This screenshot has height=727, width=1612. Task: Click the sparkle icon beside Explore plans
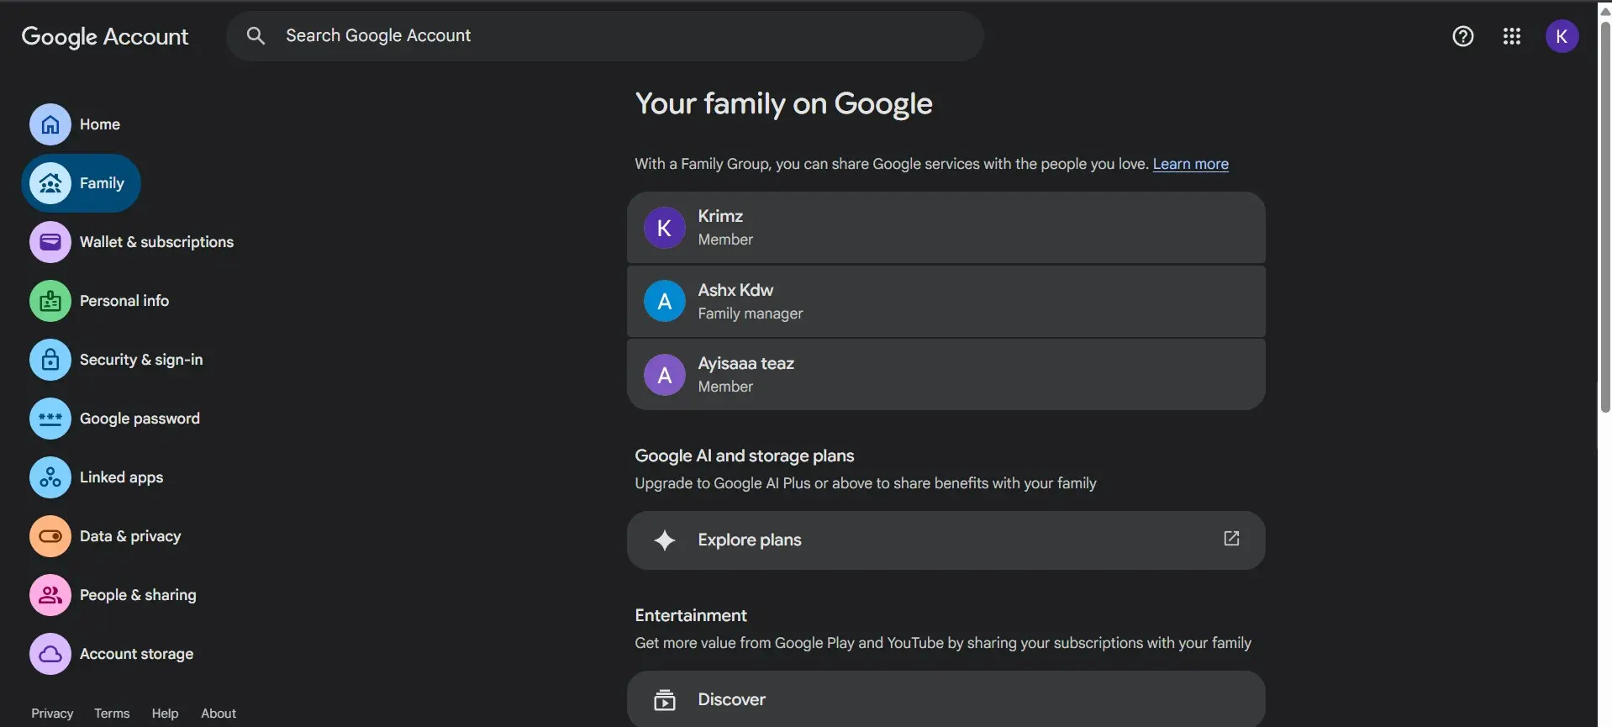665,540
